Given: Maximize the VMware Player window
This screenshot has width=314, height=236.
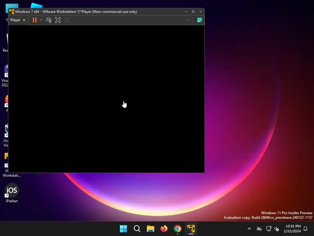Looking at the screenshot, I should pos(193,12).
